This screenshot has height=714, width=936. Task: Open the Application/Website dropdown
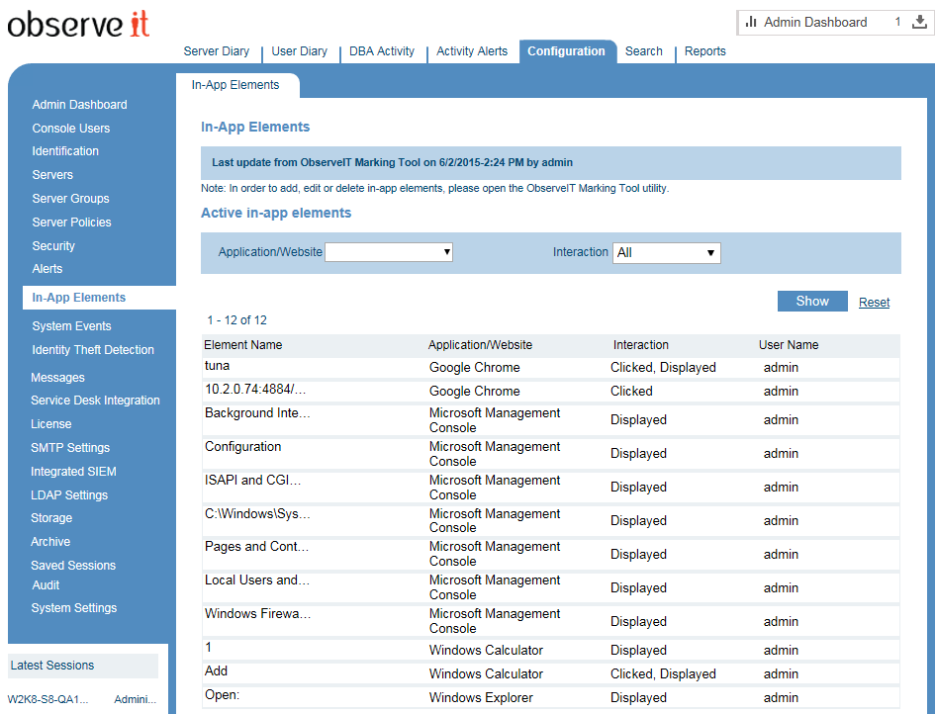pos(389,252)
